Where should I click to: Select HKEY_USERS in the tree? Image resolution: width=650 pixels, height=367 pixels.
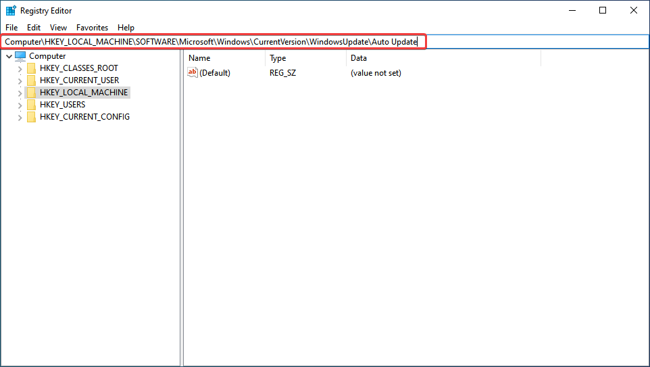[x=63, y=105]
